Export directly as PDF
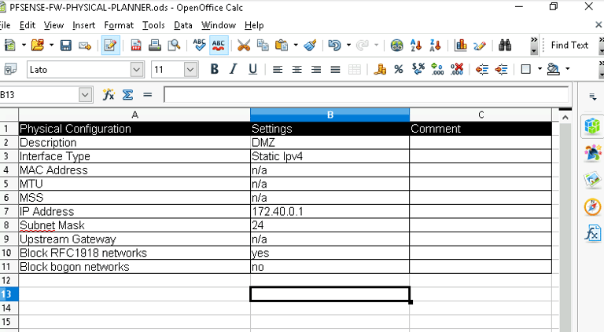604x332 pixels. pos(135,46)
